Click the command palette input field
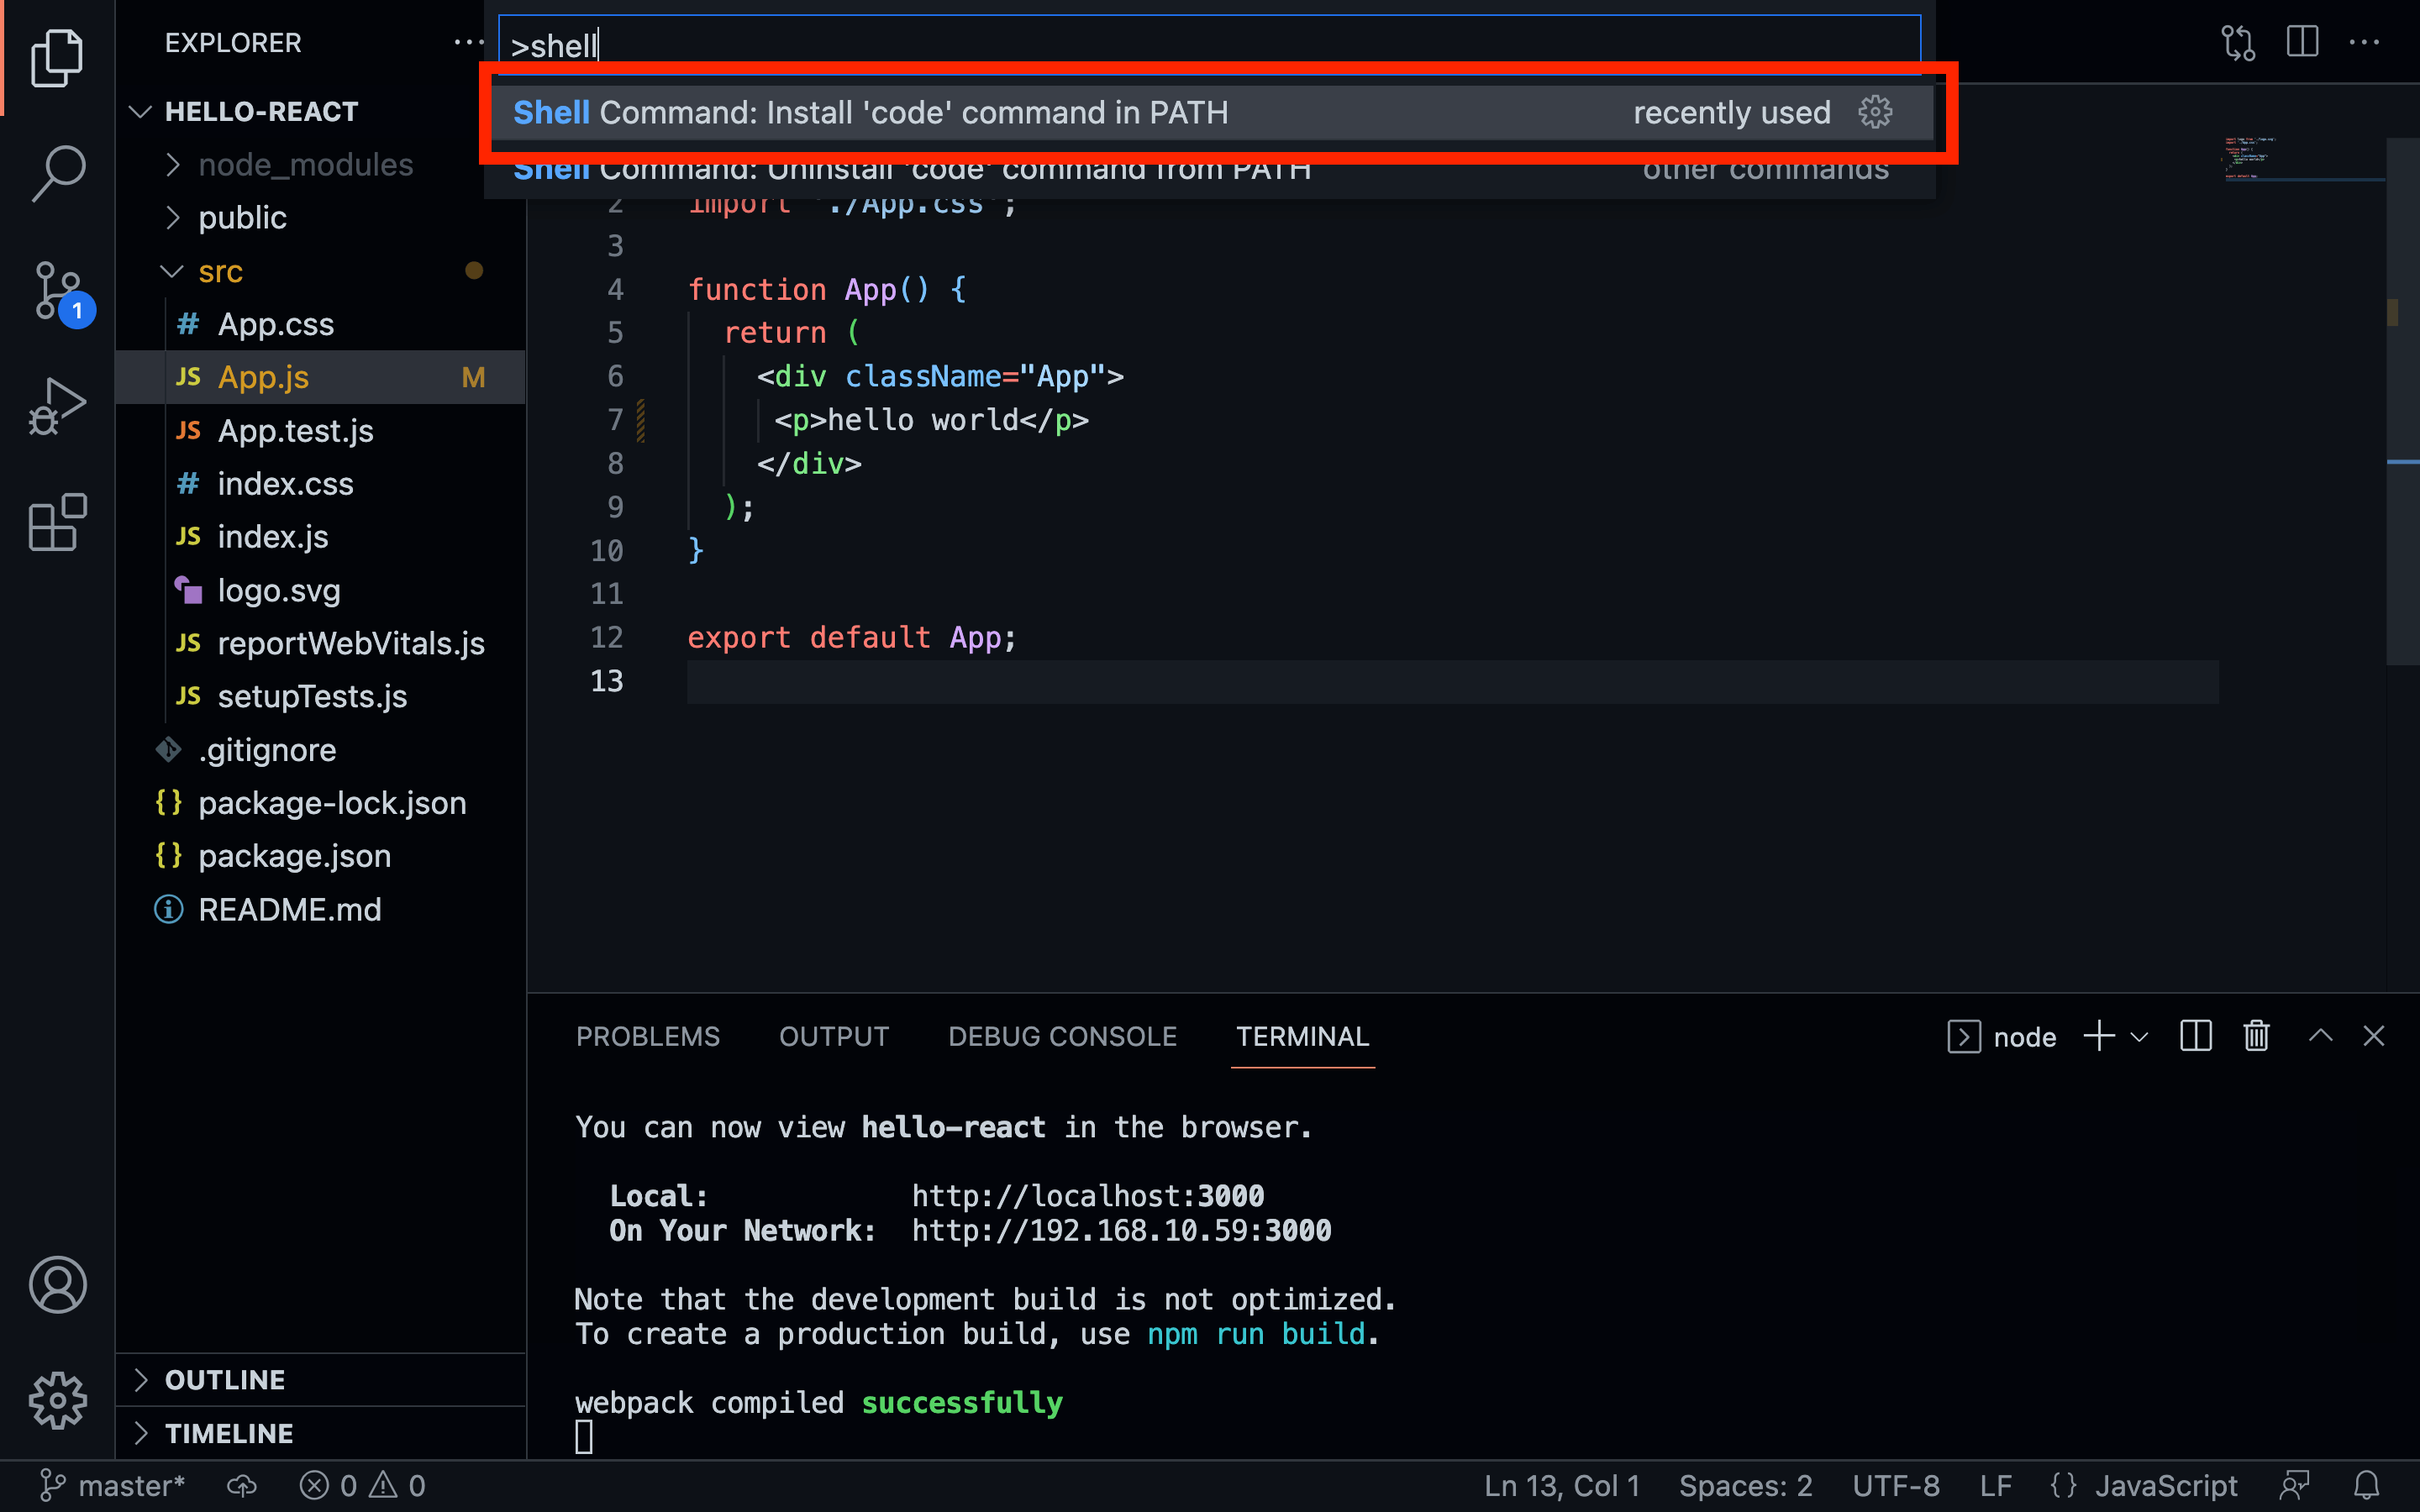 click(1200, 45)
